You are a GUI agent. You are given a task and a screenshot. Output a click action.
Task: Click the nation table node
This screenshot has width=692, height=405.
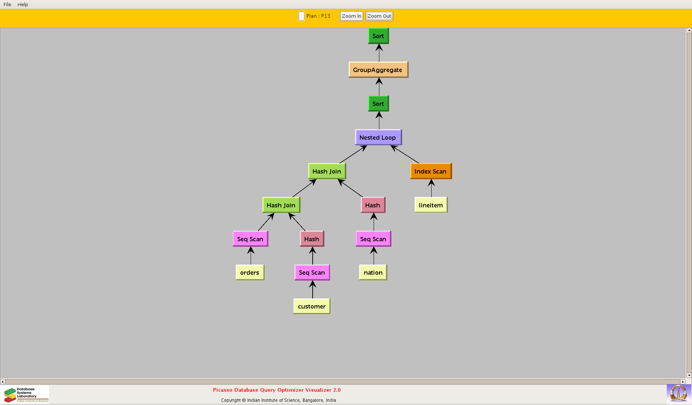373,273
